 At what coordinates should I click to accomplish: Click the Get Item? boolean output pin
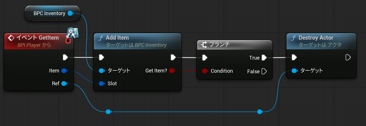click(172, 71)
